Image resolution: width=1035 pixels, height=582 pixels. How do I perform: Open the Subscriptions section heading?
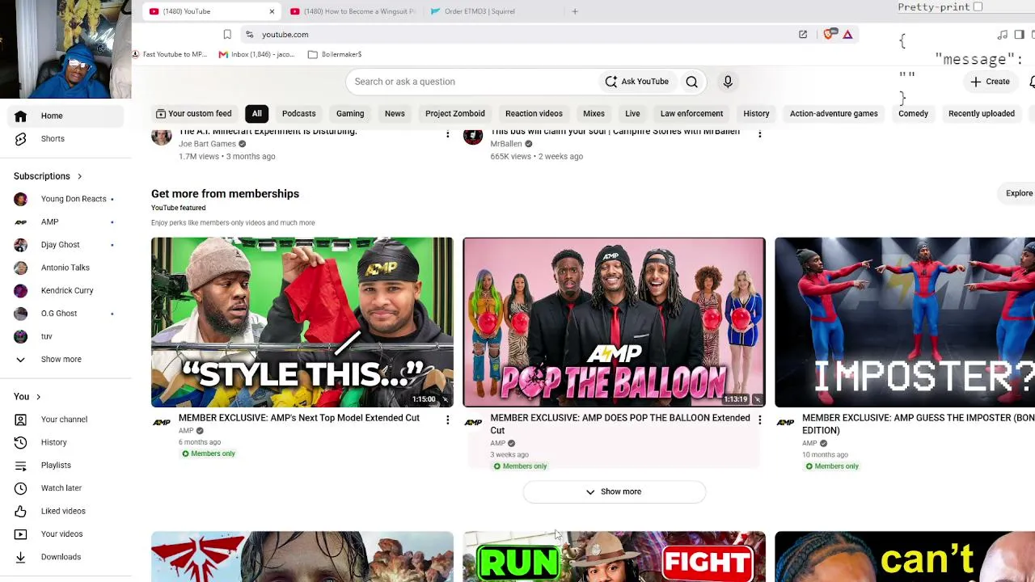[x=48, y=176]
